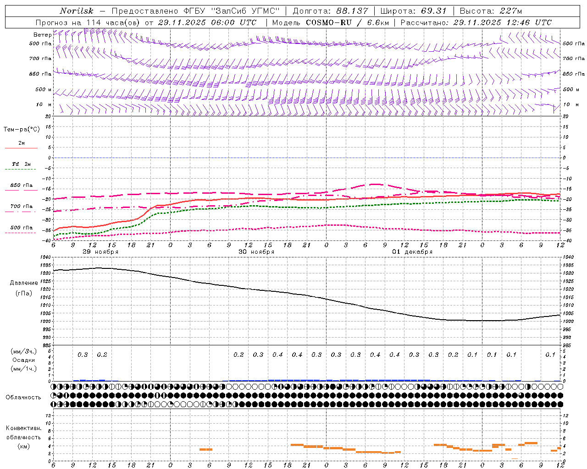Click the Осадки precipitation label
587x469 pixels.
point(23,360)
